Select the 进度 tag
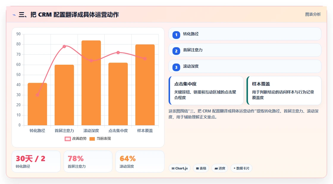Viewport: 333px width, 184px height. tap(220, 168)
